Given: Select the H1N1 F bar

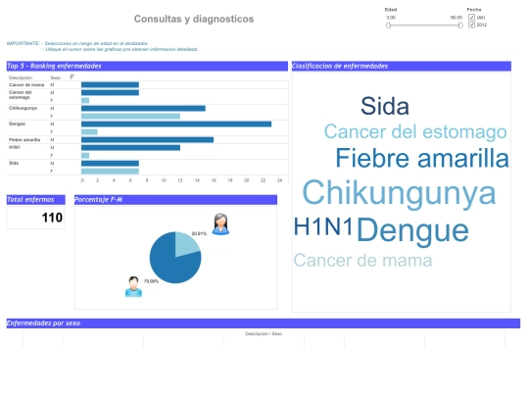Looking at the screenshot, I should click(x=85, y=155).
